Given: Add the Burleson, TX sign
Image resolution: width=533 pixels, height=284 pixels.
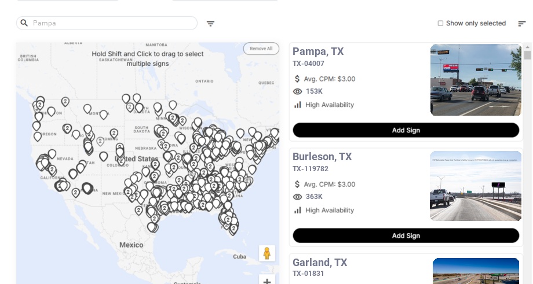Looking at the screenshot, I should click(406, 235).
